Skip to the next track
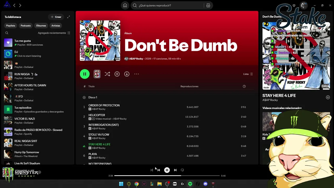 (175, 170)
